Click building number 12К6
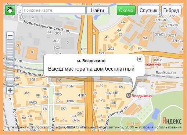The image size is (187, 135). (70, 101)
